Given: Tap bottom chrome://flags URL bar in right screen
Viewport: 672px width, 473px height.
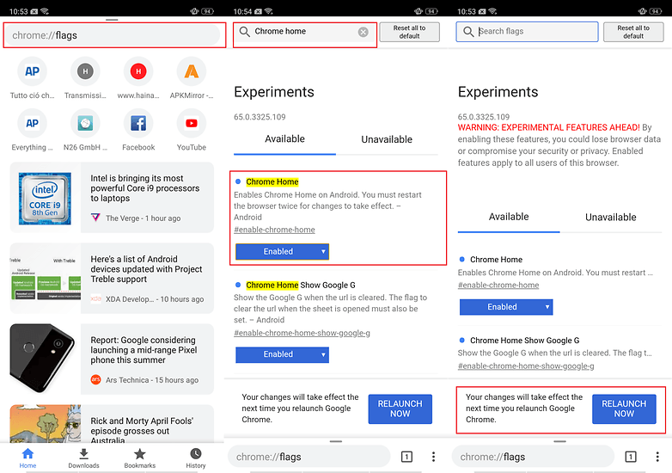Looking at the screenshot, I should coord(532,457).
